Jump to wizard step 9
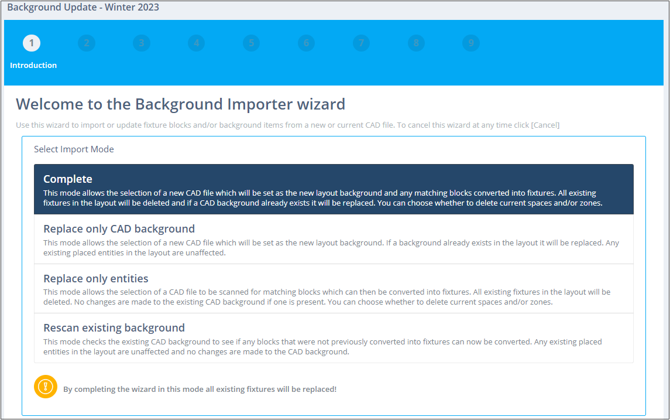The image size is (670, 420). [471, 43]
